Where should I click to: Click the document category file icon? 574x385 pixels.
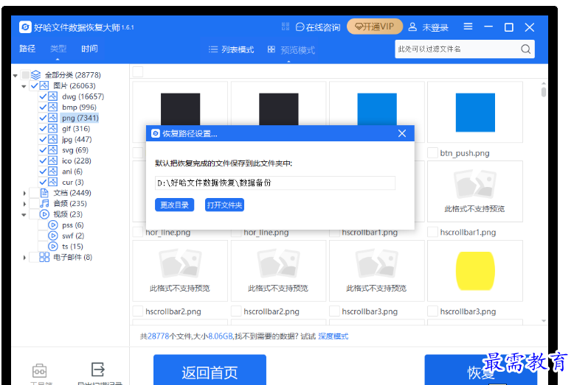pos(44,193)
